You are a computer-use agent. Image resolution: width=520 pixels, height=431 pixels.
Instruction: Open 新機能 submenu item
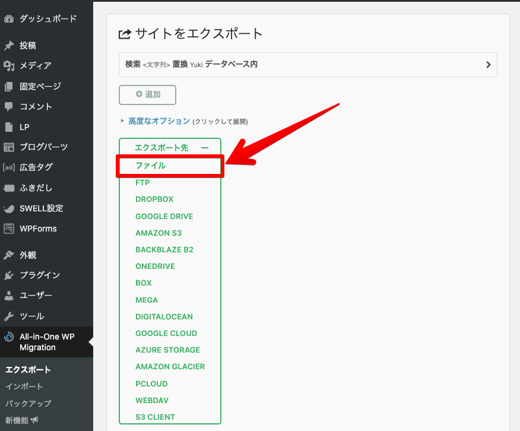tap(17, 420)
